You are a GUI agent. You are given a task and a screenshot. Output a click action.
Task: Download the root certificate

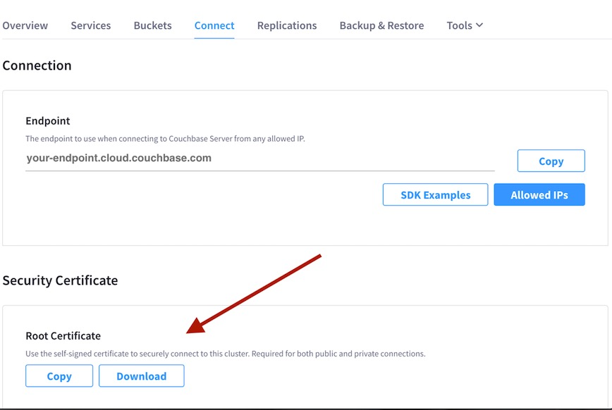tap(141, 376)
